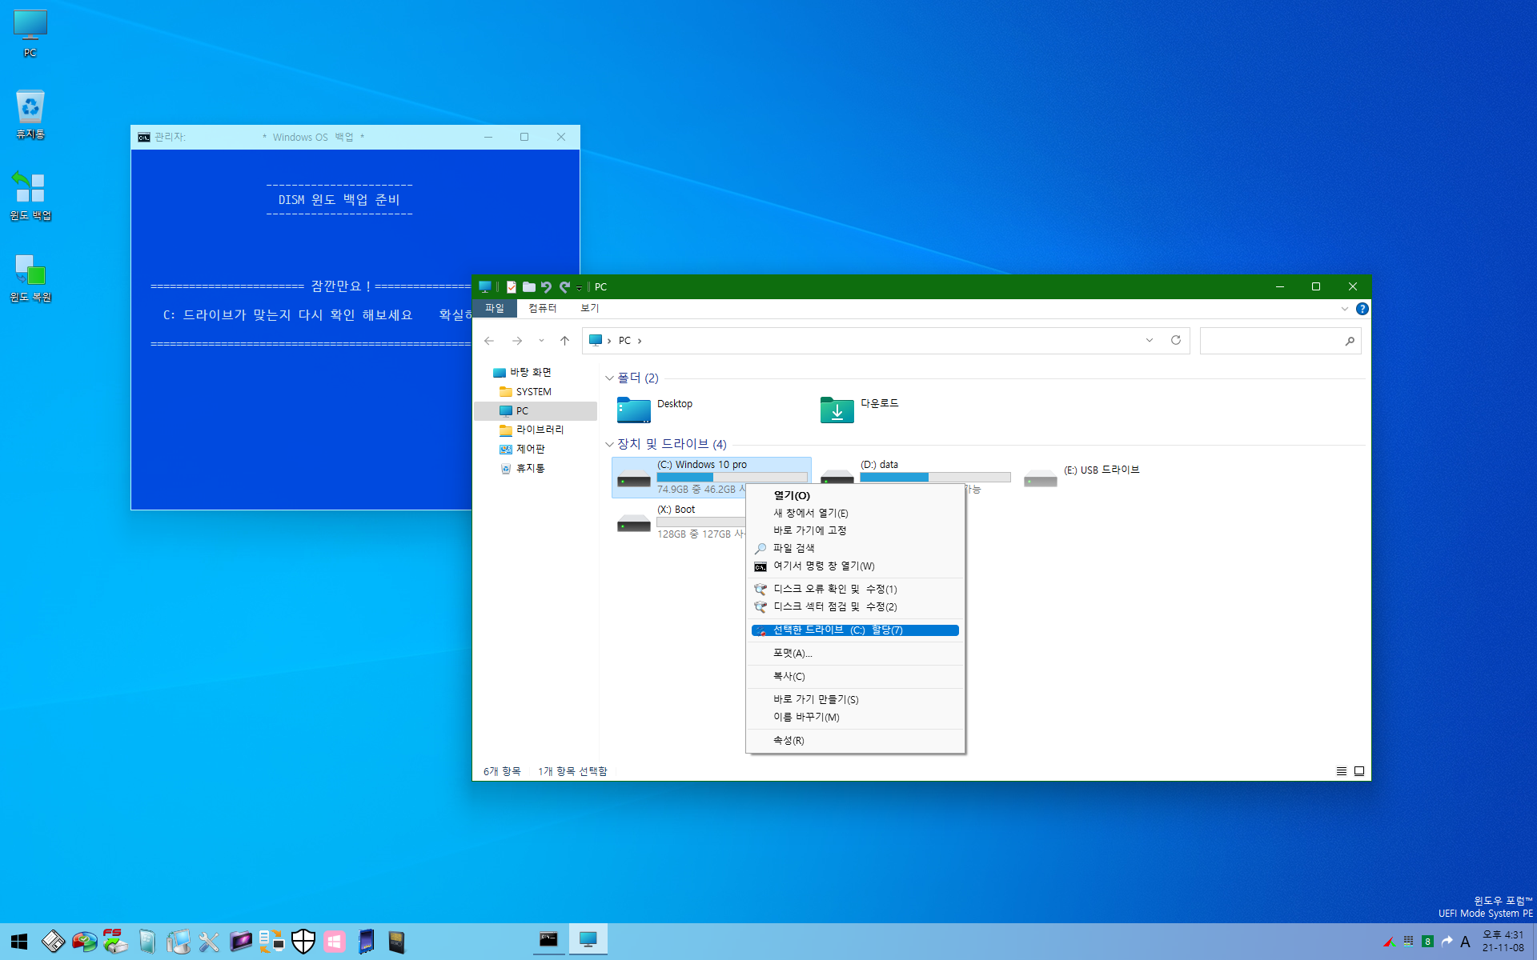Click the Properties checkmark quick access icon
Image resolution: width=1537 pixels, height=960 pixels.
point(512,287)
